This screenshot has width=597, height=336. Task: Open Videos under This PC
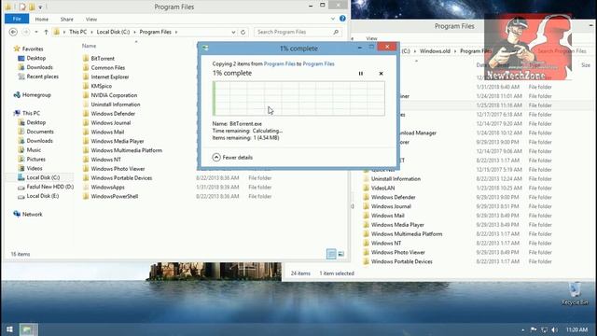click(35, 168)
